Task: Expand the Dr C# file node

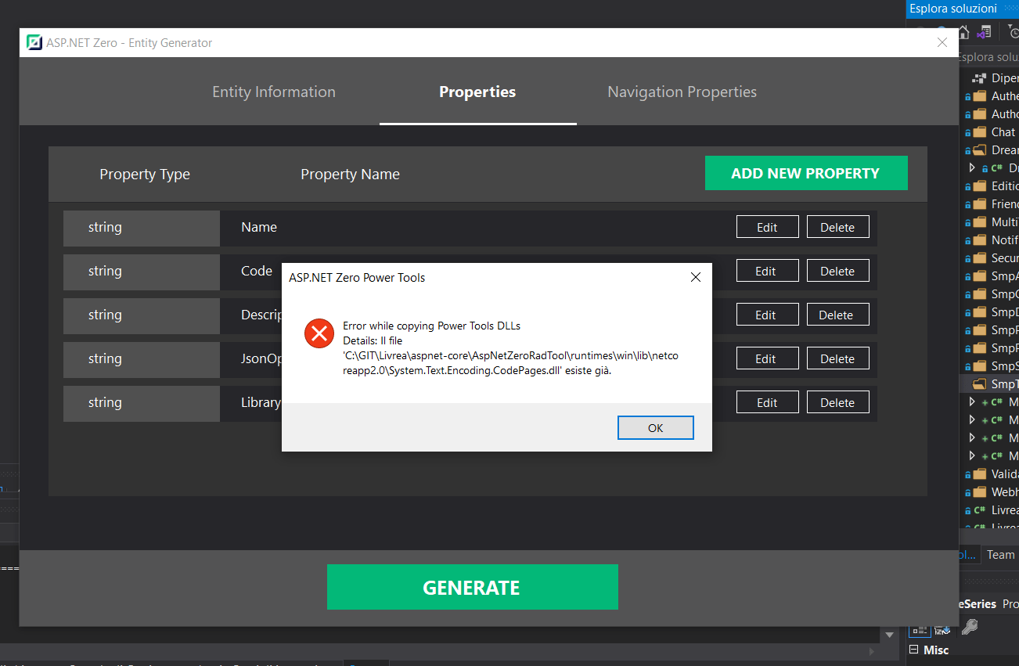Action: pos(972,168)
